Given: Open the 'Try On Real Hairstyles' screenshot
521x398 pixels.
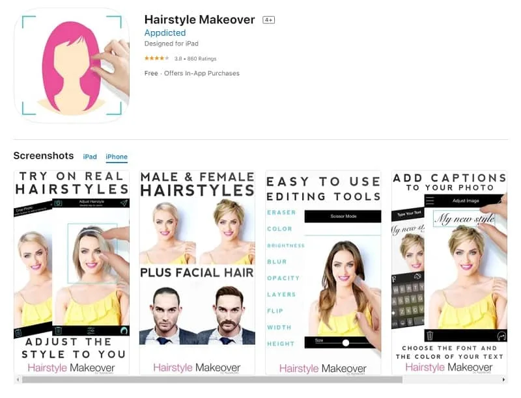Looking at the screenshot, I should [72, 272].
